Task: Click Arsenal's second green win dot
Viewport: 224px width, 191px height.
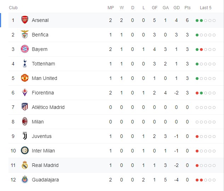Action: click(x=201, y=21)
